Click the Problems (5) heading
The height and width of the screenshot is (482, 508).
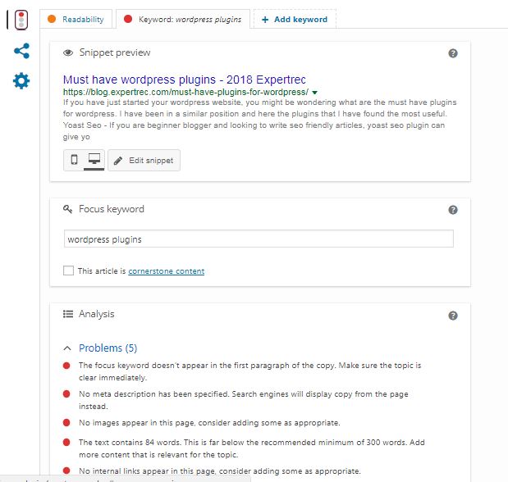point(108,348)
